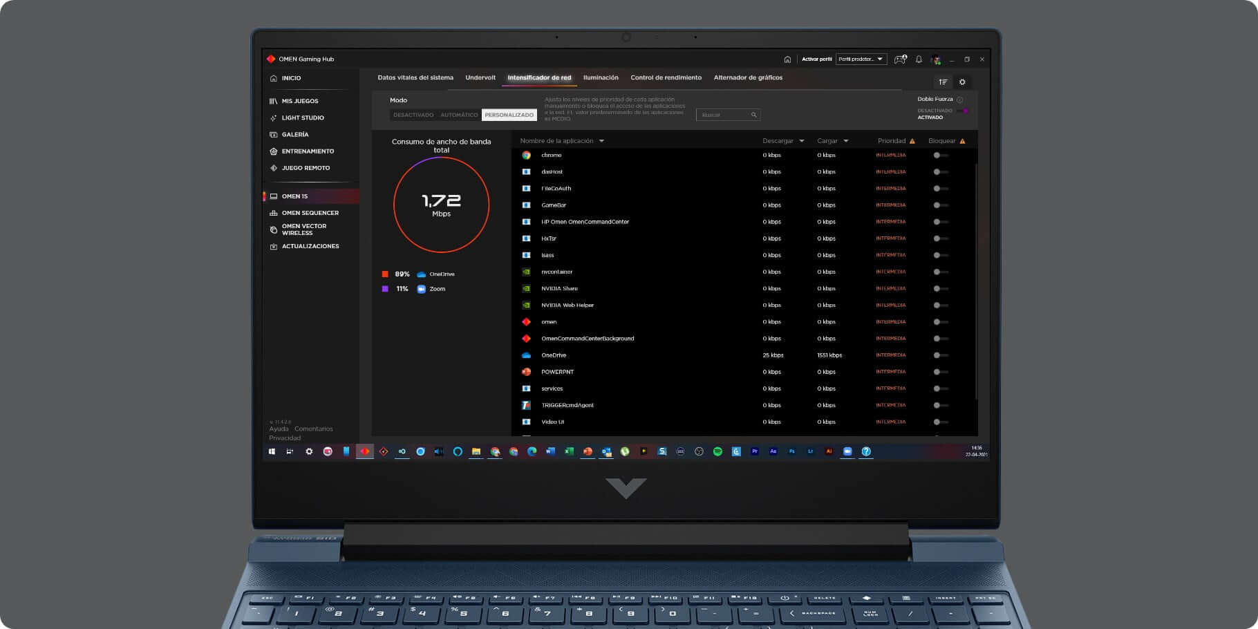Screen dimensions: 1258x629
Task: Click the POWERPNT icon in list
Action: (526, 372)
